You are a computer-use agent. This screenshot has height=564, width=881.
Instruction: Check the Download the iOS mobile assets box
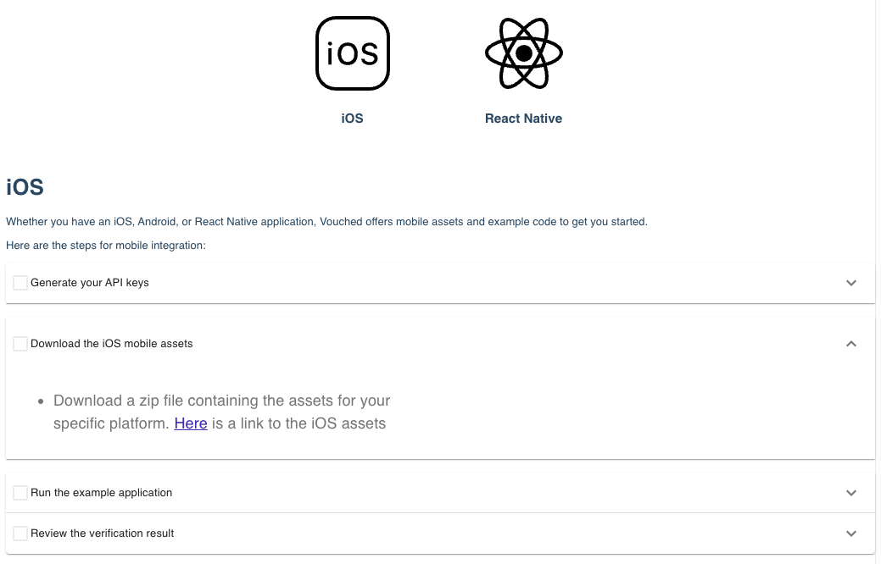coord(20,344)
